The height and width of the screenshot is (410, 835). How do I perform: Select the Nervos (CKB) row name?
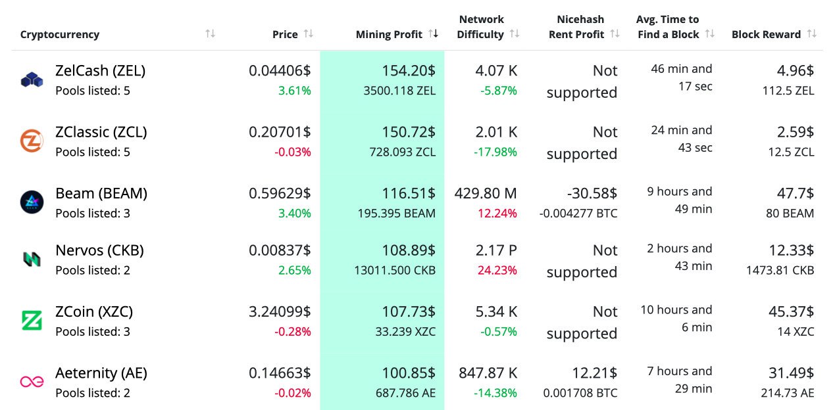point(99,251)
